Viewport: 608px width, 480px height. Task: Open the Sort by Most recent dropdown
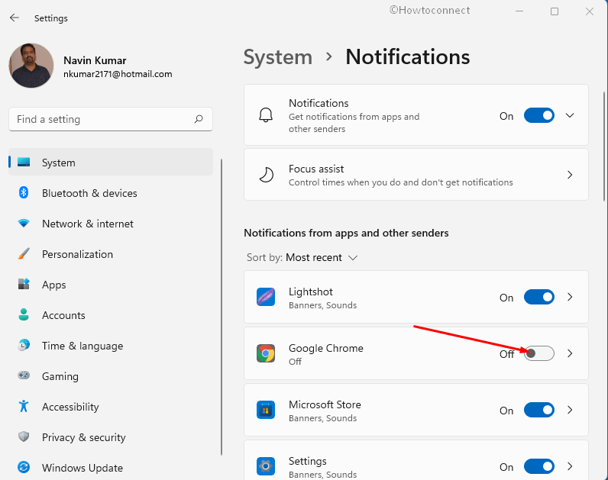click(302, 258)
